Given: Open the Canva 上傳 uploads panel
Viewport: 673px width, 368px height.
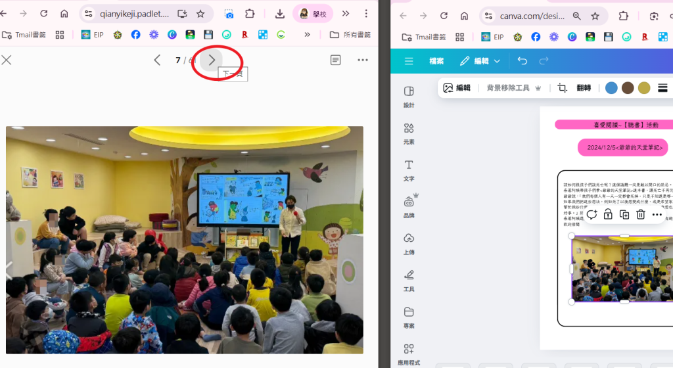Looking at the screenshot, I should (x=409, y=242).
